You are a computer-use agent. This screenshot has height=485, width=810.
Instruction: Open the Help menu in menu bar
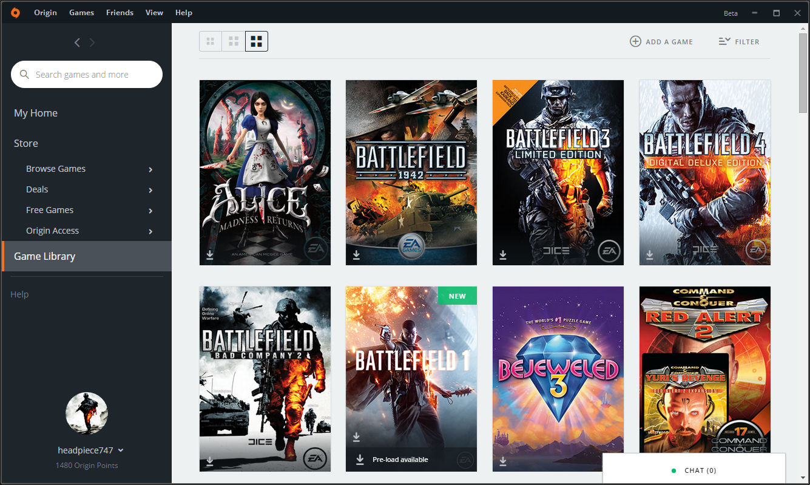click(x=184, y=12)
